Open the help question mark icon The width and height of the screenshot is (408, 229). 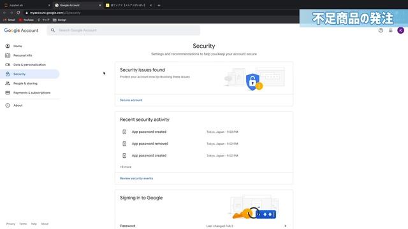click(x=381, y=31)
